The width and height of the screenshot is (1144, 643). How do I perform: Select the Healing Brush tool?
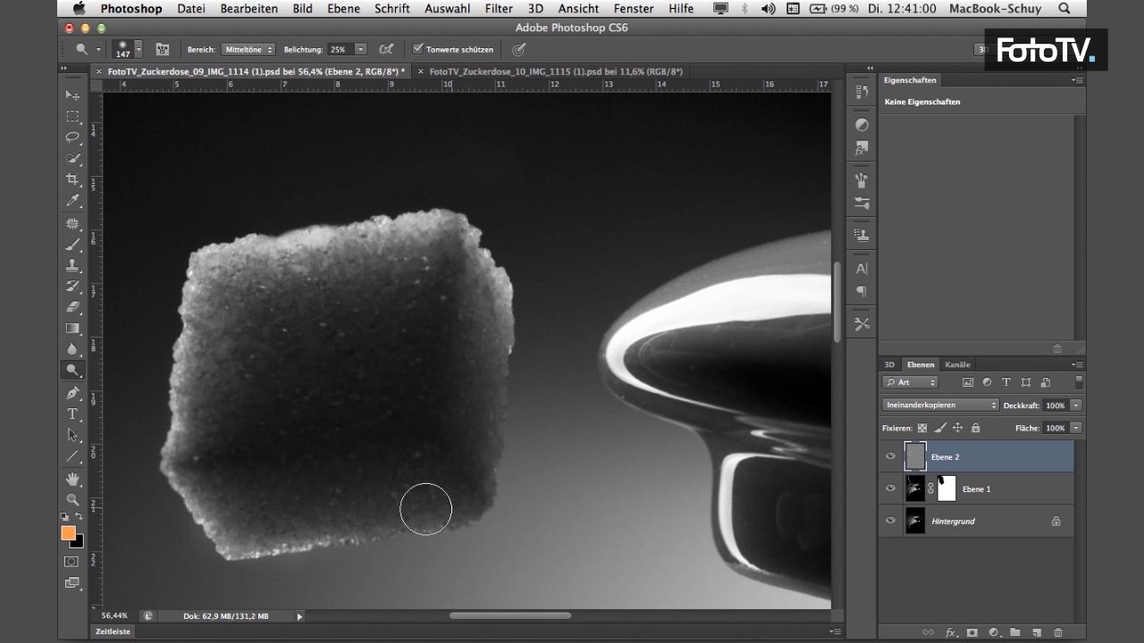click(72, 223)
